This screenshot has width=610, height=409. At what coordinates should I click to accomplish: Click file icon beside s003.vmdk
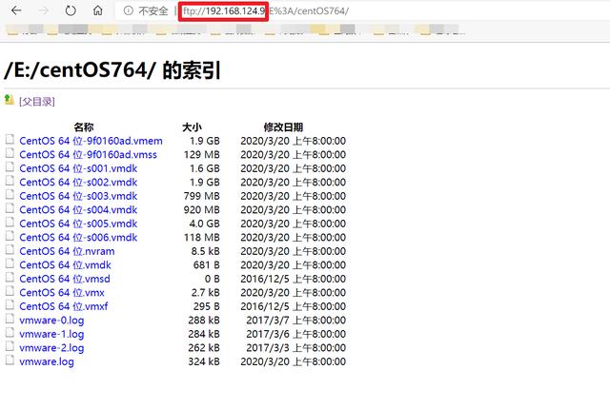10,194
